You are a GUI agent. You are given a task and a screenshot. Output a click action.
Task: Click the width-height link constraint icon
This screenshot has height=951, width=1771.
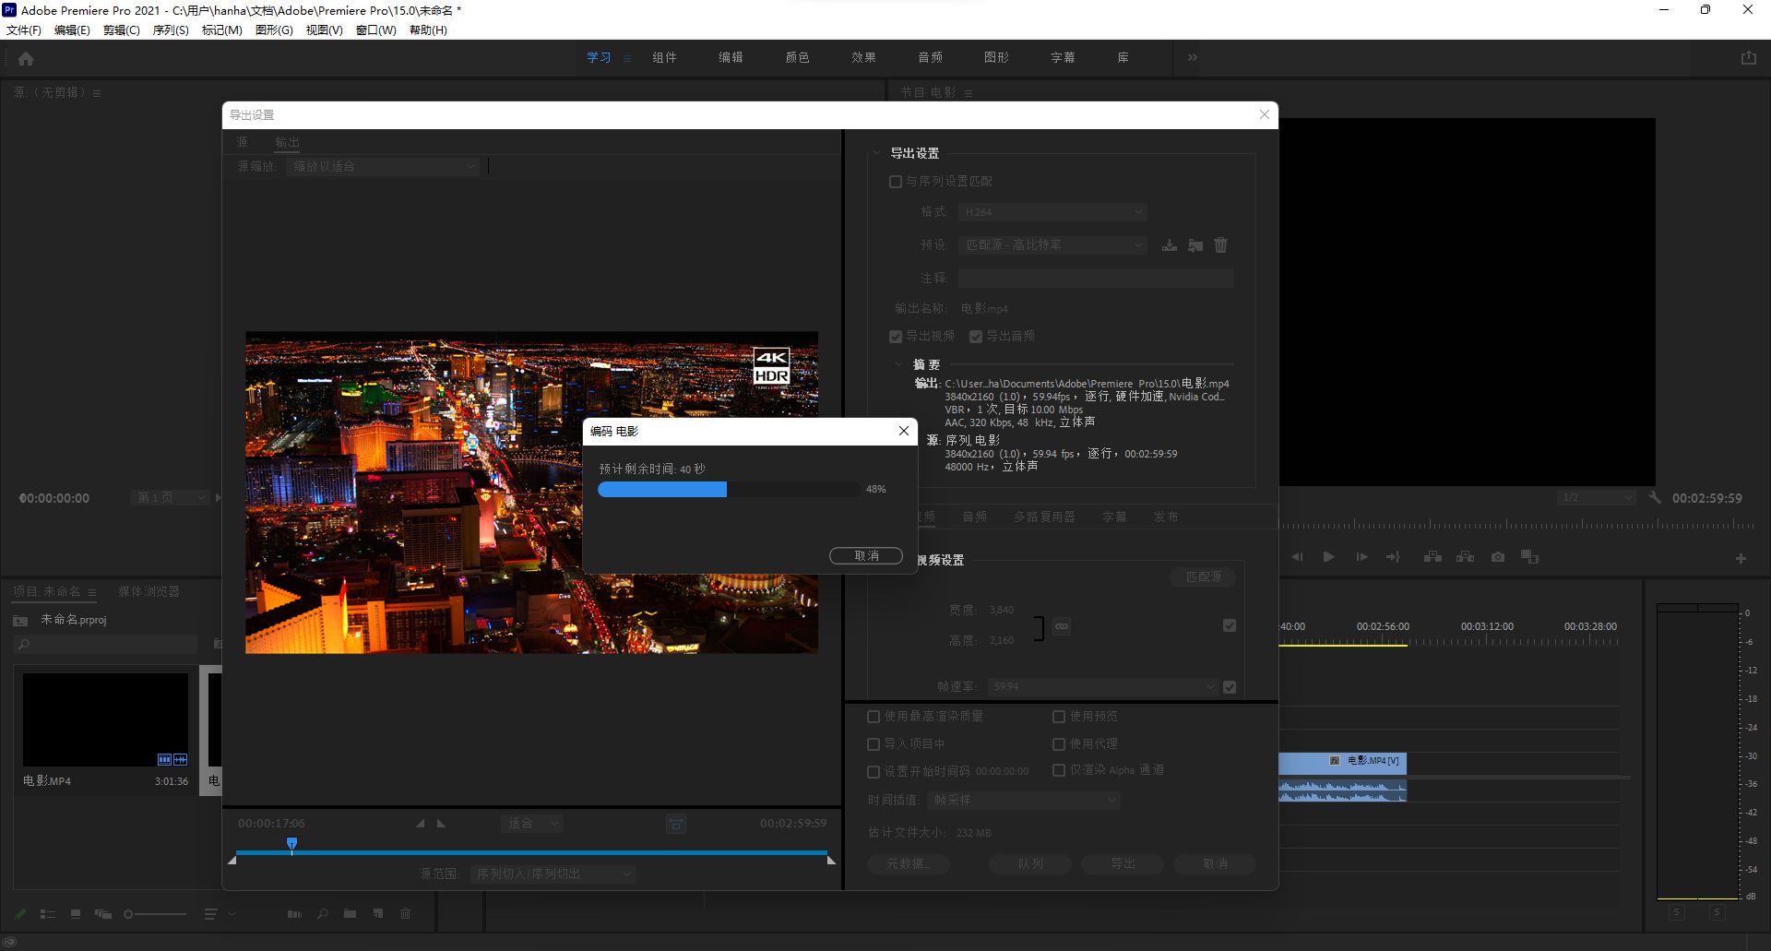(1062, 626)
